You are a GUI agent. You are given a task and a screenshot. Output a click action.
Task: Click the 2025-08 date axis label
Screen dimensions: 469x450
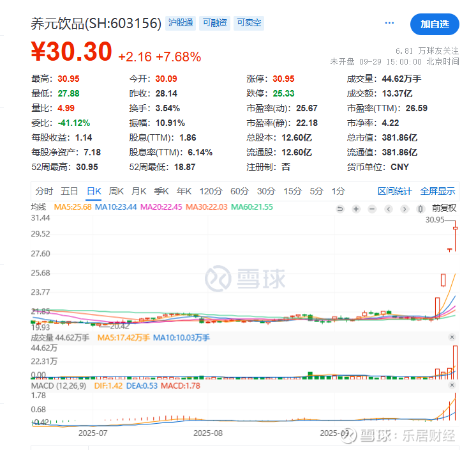(x=208, y=433)
